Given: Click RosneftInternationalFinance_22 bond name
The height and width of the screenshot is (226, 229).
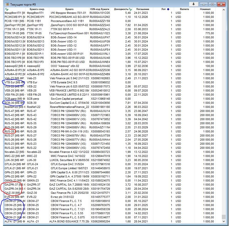Looking at the screenshot, I should pos(70,107).
